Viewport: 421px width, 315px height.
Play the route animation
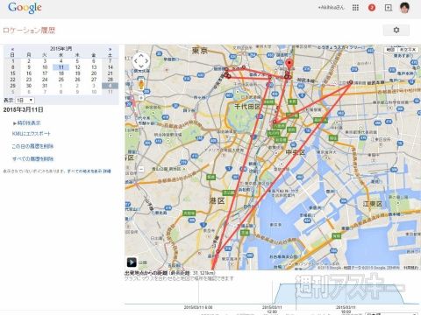coord(132,262)
